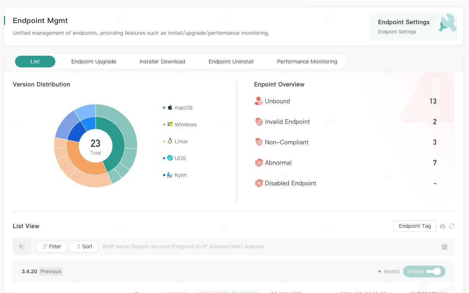Click the Endpoint Tag button
This screenshot has width=469, height=293.
coord(415,226)
